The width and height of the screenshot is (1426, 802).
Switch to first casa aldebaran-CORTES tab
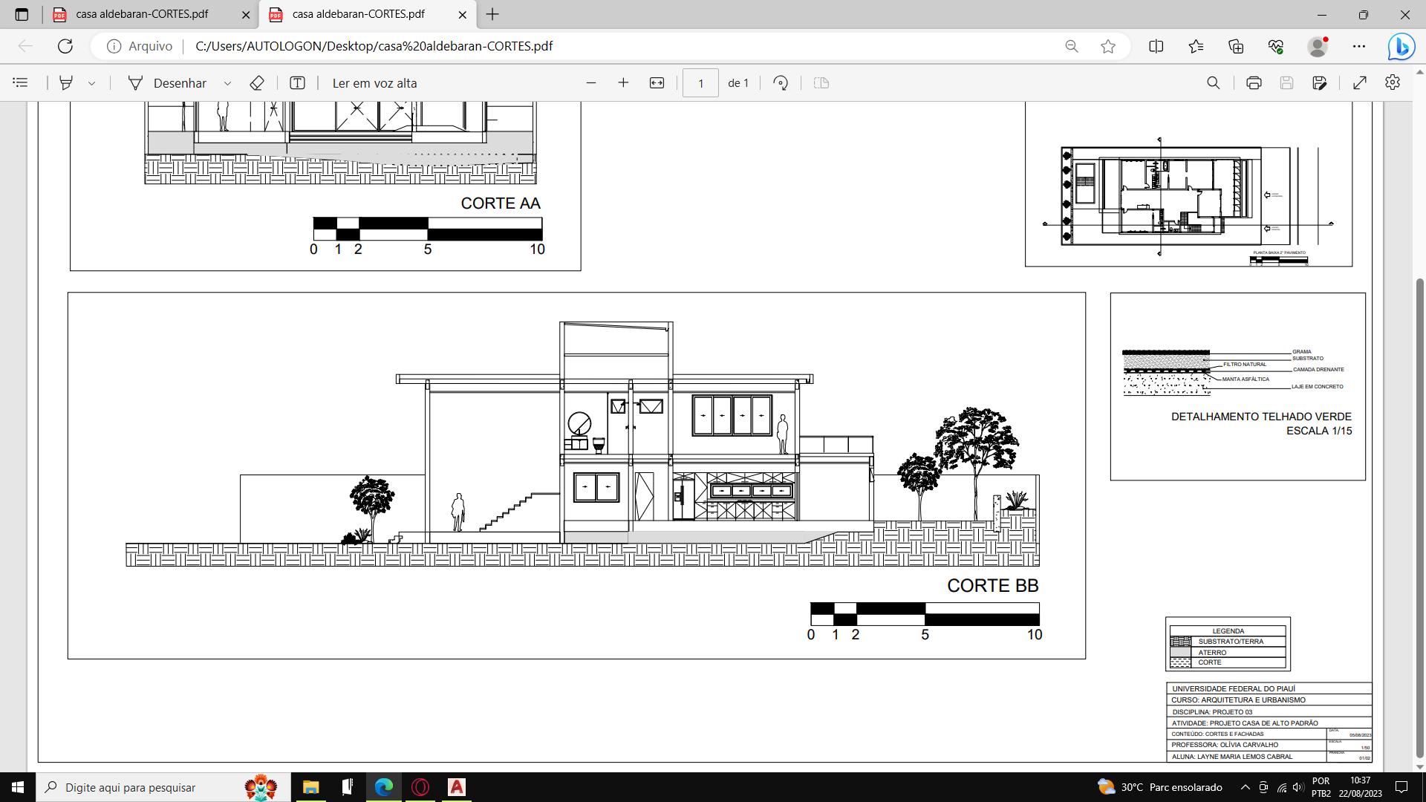click(142, 14)
